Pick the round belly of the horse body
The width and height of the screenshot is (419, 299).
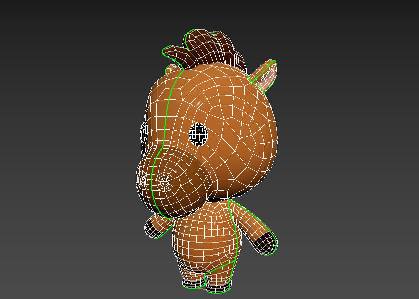tap(207, 237)
